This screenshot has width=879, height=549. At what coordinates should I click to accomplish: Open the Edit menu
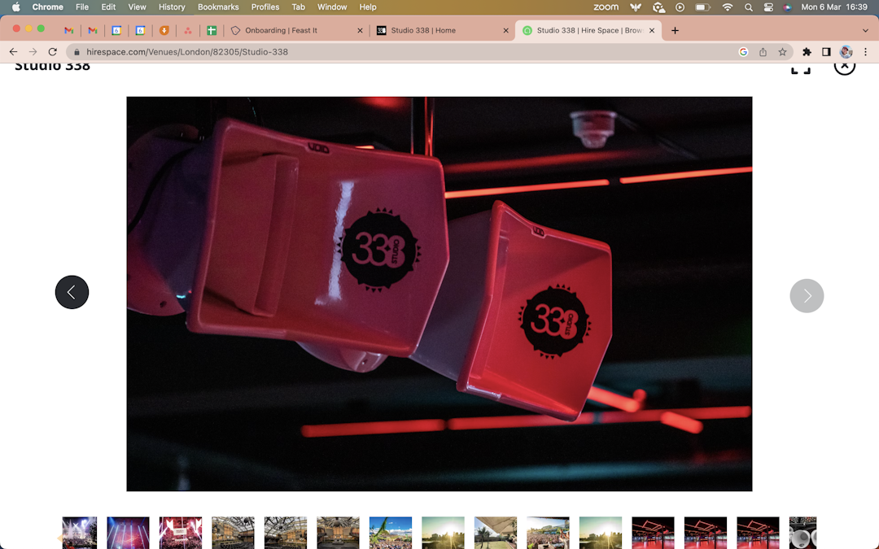[108, 7]
